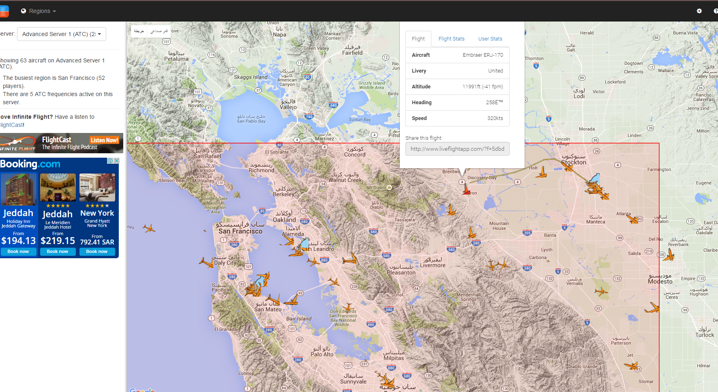Screen dimensions: 718x392
Task: Open the settings gear in top bar
Action: pos(699,11)
